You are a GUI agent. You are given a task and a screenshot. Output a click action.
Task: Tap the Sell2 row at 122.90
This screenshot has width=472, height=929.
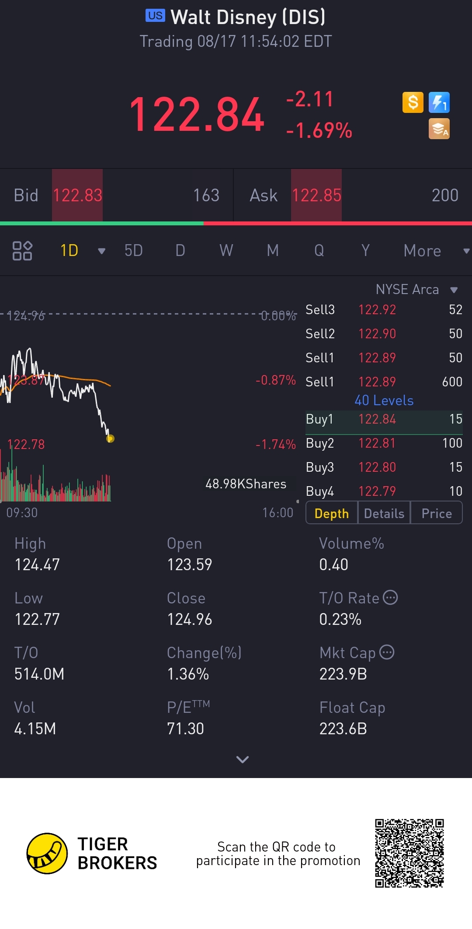tap(384, 334)
